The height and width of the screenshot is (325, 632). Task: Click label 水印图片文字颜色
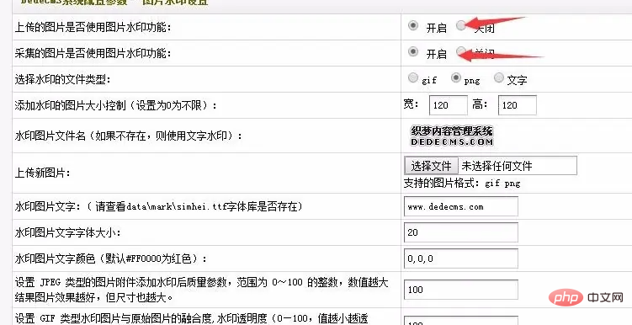tap(111, 258)
